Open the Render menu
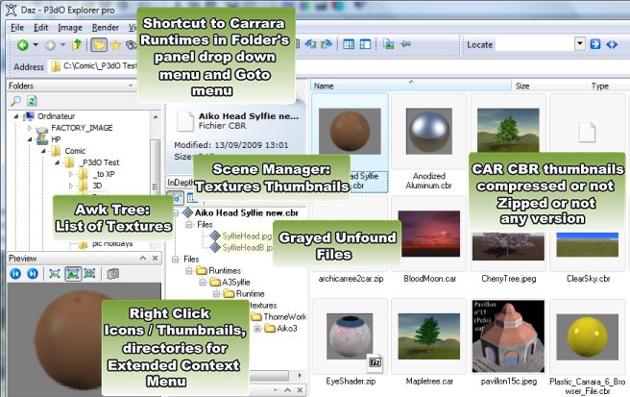The image size is (630, 397). 106,27
